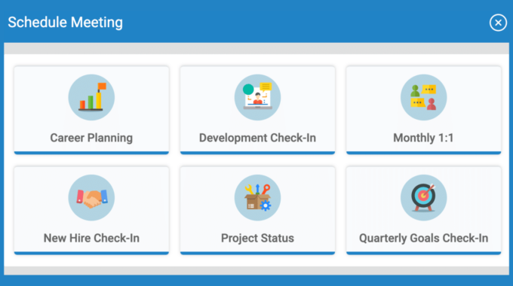The width and height of the screenshot is (513, 286).
Task: Click the laptop video call Development Check-In icon
Action: point(257,97)
